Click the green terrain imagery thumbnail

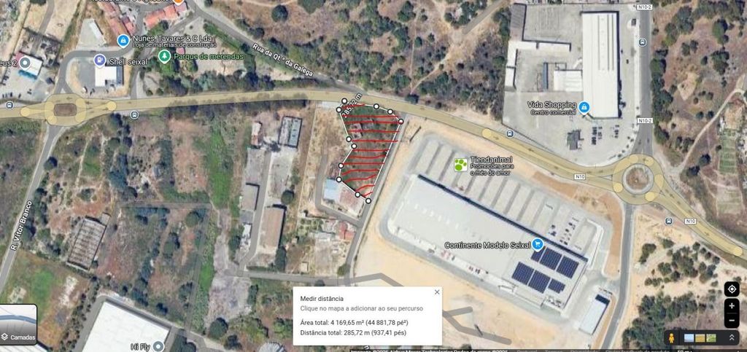(x=711, y=337)
